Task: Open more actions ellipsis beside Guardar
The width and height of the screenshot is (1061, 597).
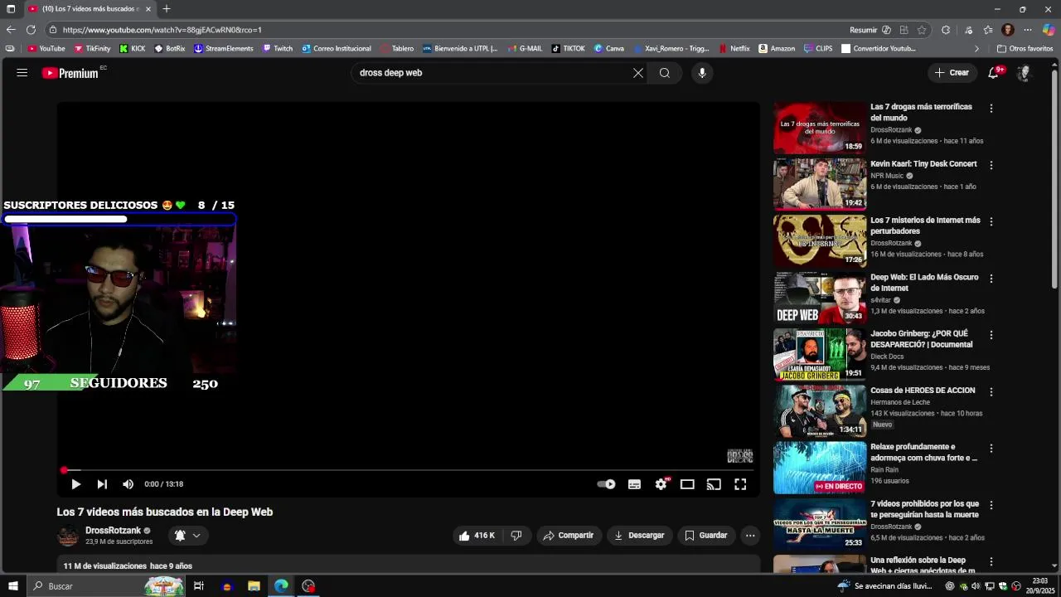Action: click(x=750, y=536)
